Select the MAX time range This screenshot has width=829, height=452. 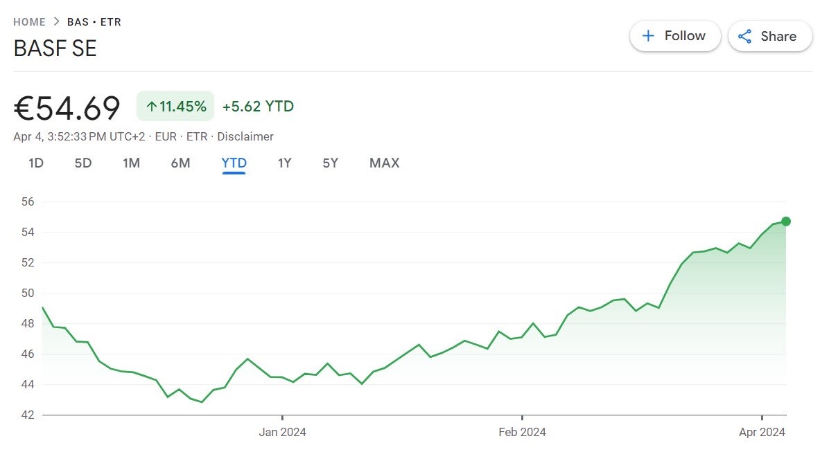click(x=384, y=163)
